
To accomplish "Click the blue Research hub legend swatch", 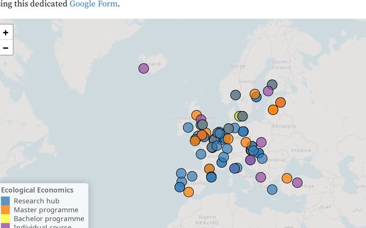I will pyautogui.click(x=5, y=201).
